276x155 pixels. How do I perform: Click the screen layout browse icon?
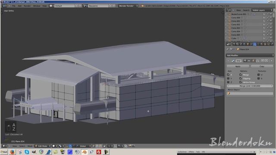click(51, 6)
